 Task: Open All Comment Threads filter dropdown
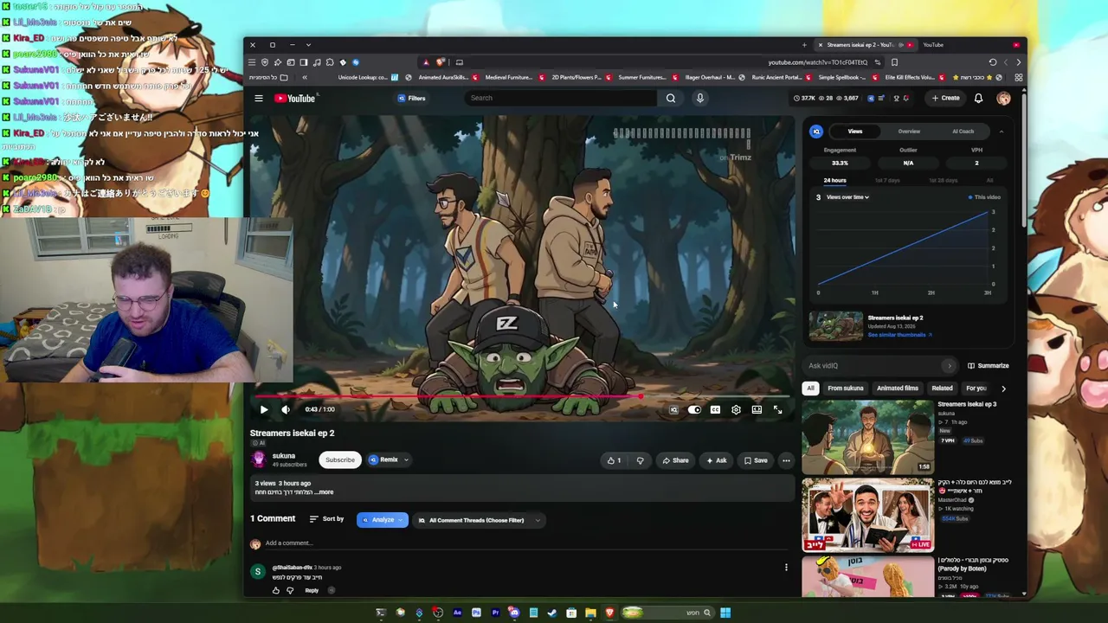coord(478,520)
